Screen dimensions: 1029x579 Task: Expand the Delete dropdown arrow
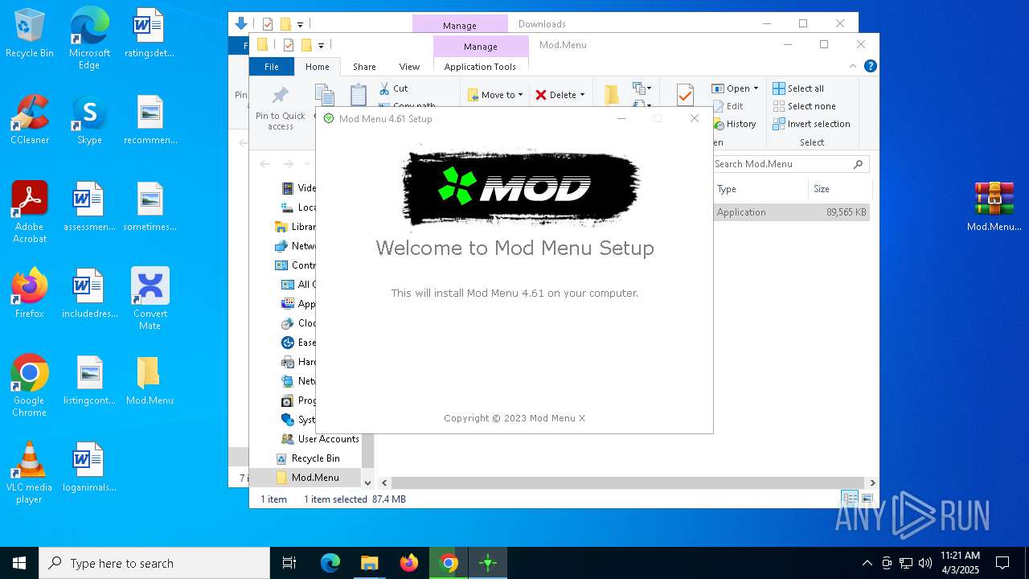(582, 95)
